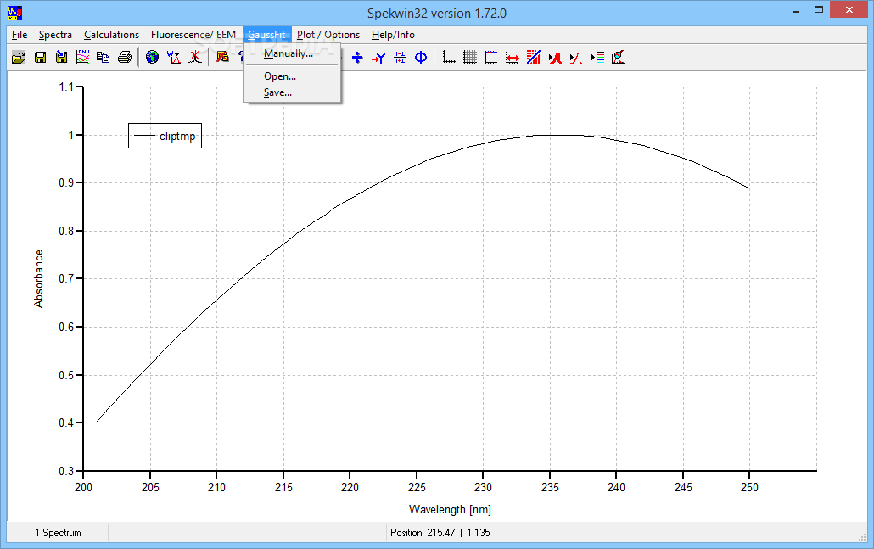Viewport: 874px width, 549px height.
Task: Maximize the Spekwin32 window
Action: 819,9
